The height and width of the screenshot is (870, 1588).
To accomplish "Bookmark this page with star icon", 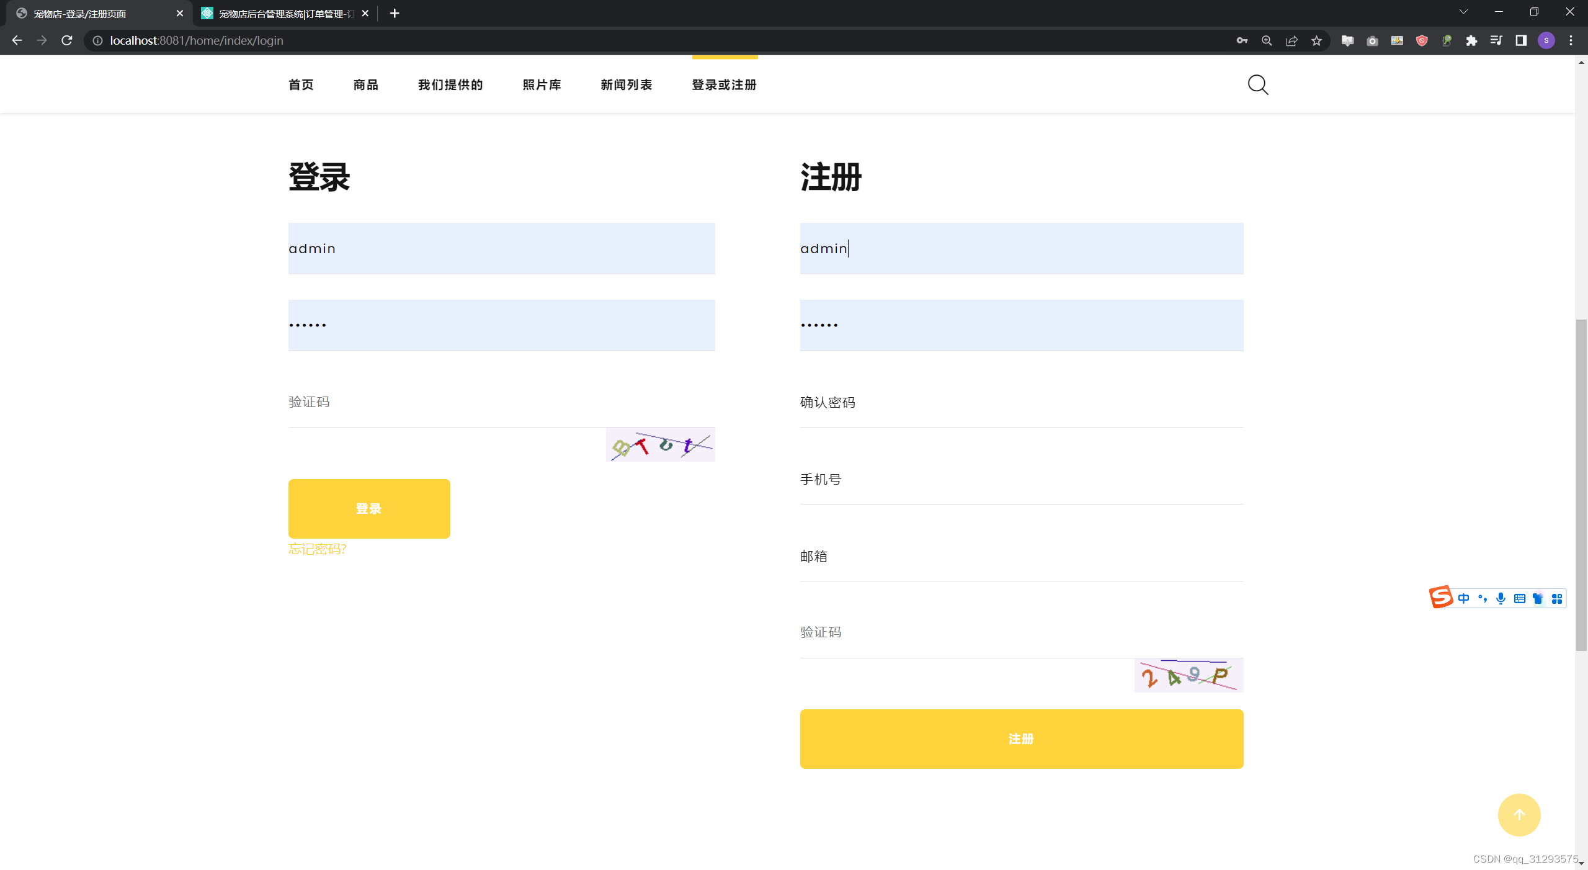I will (1316, 40).
